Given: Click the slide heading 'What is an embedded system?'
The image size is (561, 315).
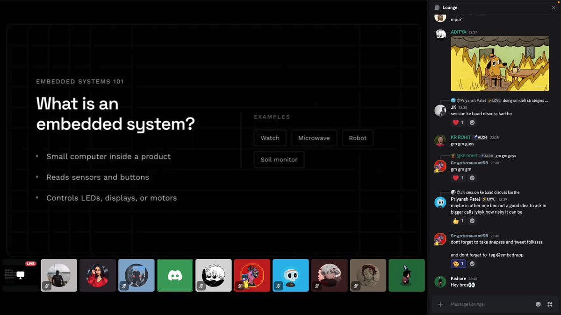Looking at the screenshot, I should [x=115, y=113].
